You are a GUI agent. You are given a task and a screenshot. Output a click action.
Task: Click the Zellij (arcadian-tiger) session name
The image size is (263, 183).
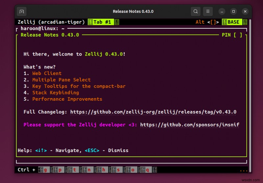click(x=51, y=22)
